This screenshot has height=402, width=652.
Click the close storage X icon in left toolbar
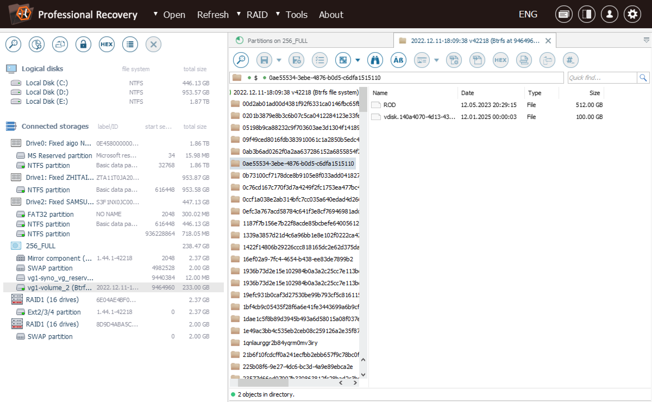pyautogui.click(x=153, y=44)
